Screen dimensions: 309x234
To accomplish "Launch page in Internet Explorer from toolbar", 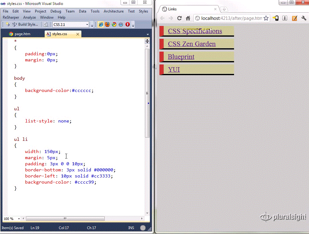I will [101, 24].
